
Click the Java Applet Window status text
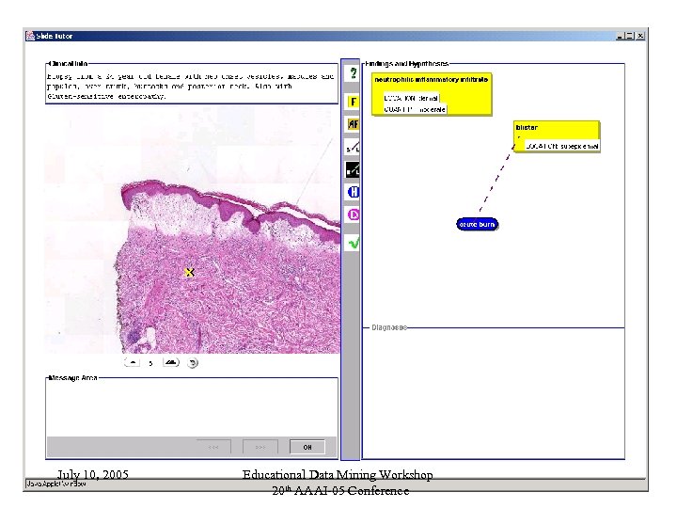[55, 484]
